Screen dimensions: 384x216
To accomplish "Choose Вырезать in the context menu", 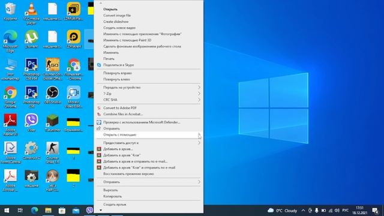I will (149, 190).
